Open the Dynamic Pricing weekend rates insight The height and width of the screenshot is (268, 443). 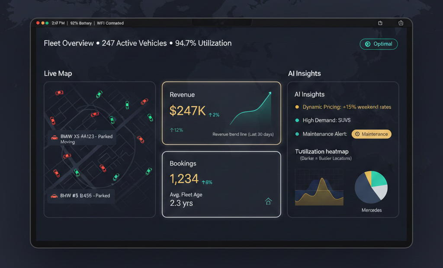click(x=347, y=107)
